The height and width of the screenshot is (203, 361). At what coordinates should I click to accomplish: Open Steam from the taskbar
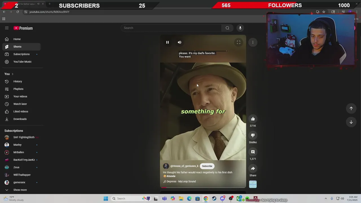coord(214,198)
